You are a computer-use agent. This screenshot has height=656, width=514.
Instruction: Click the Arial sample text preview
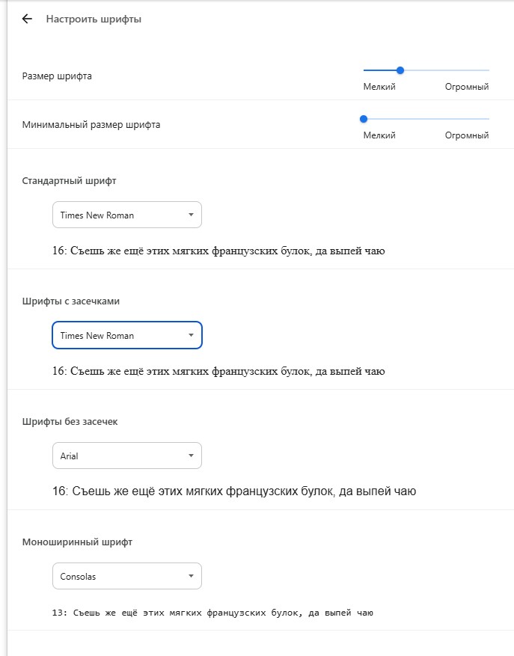(234, 491)
